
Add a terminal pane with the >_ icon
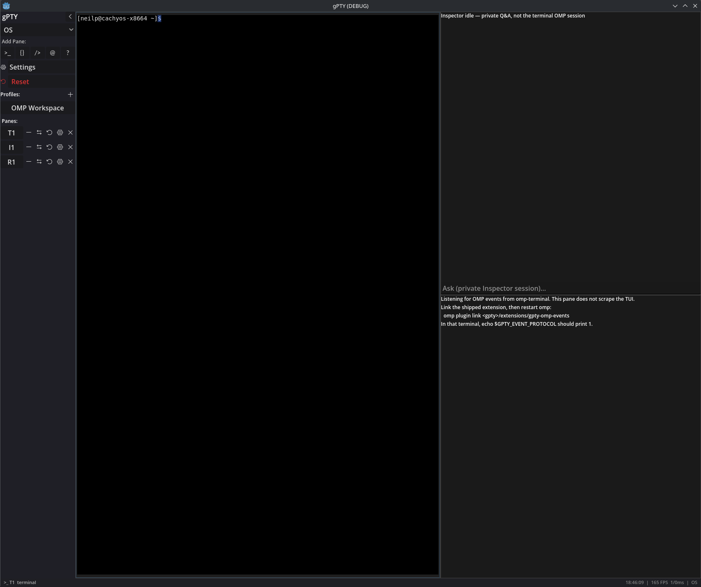point(8,53)
